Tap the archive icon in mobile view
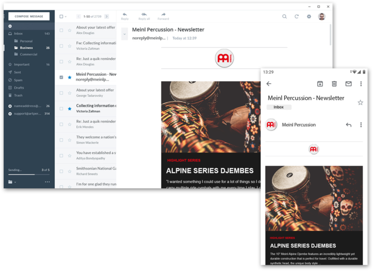The image size is (373, 271). (320, 84)
